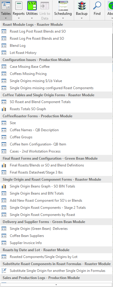
Task: Click the form icon beside Lot Roast History
Action: (4, 53)
